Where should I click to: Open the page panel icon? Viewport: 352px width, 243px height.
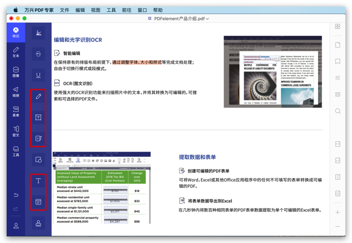pos(337,45)
